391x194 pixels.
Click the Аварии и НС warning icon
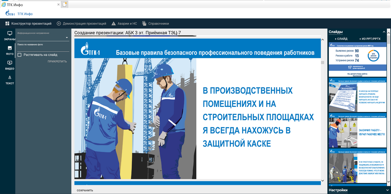113,23
